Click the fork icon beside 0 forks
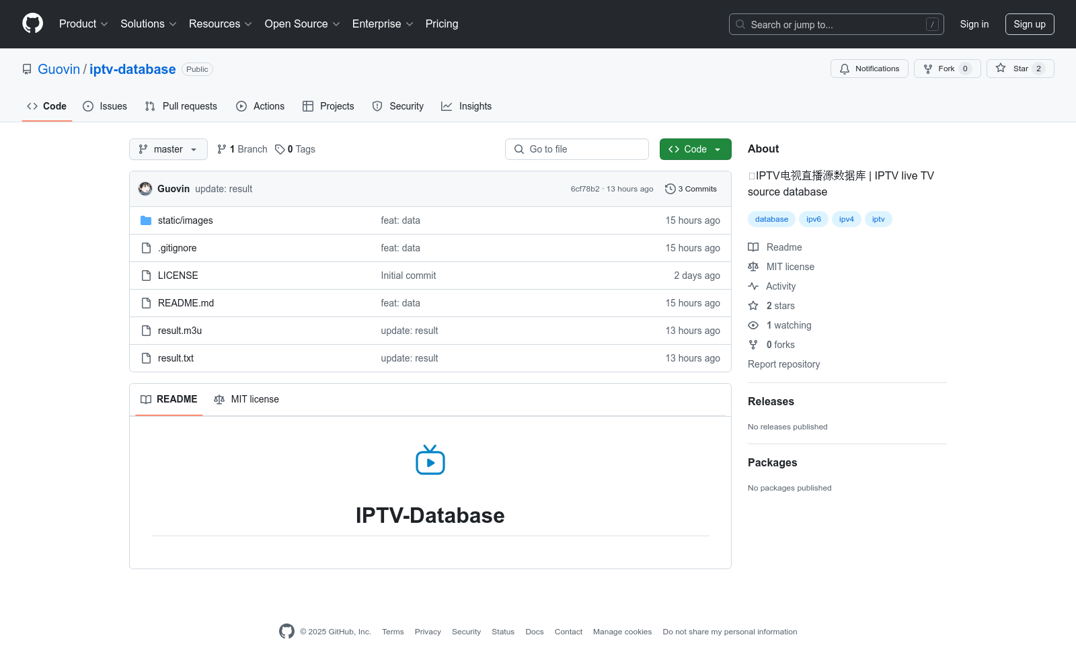Image resolution: width=1076 pixels, height=672 pixels. click(753, 345)
